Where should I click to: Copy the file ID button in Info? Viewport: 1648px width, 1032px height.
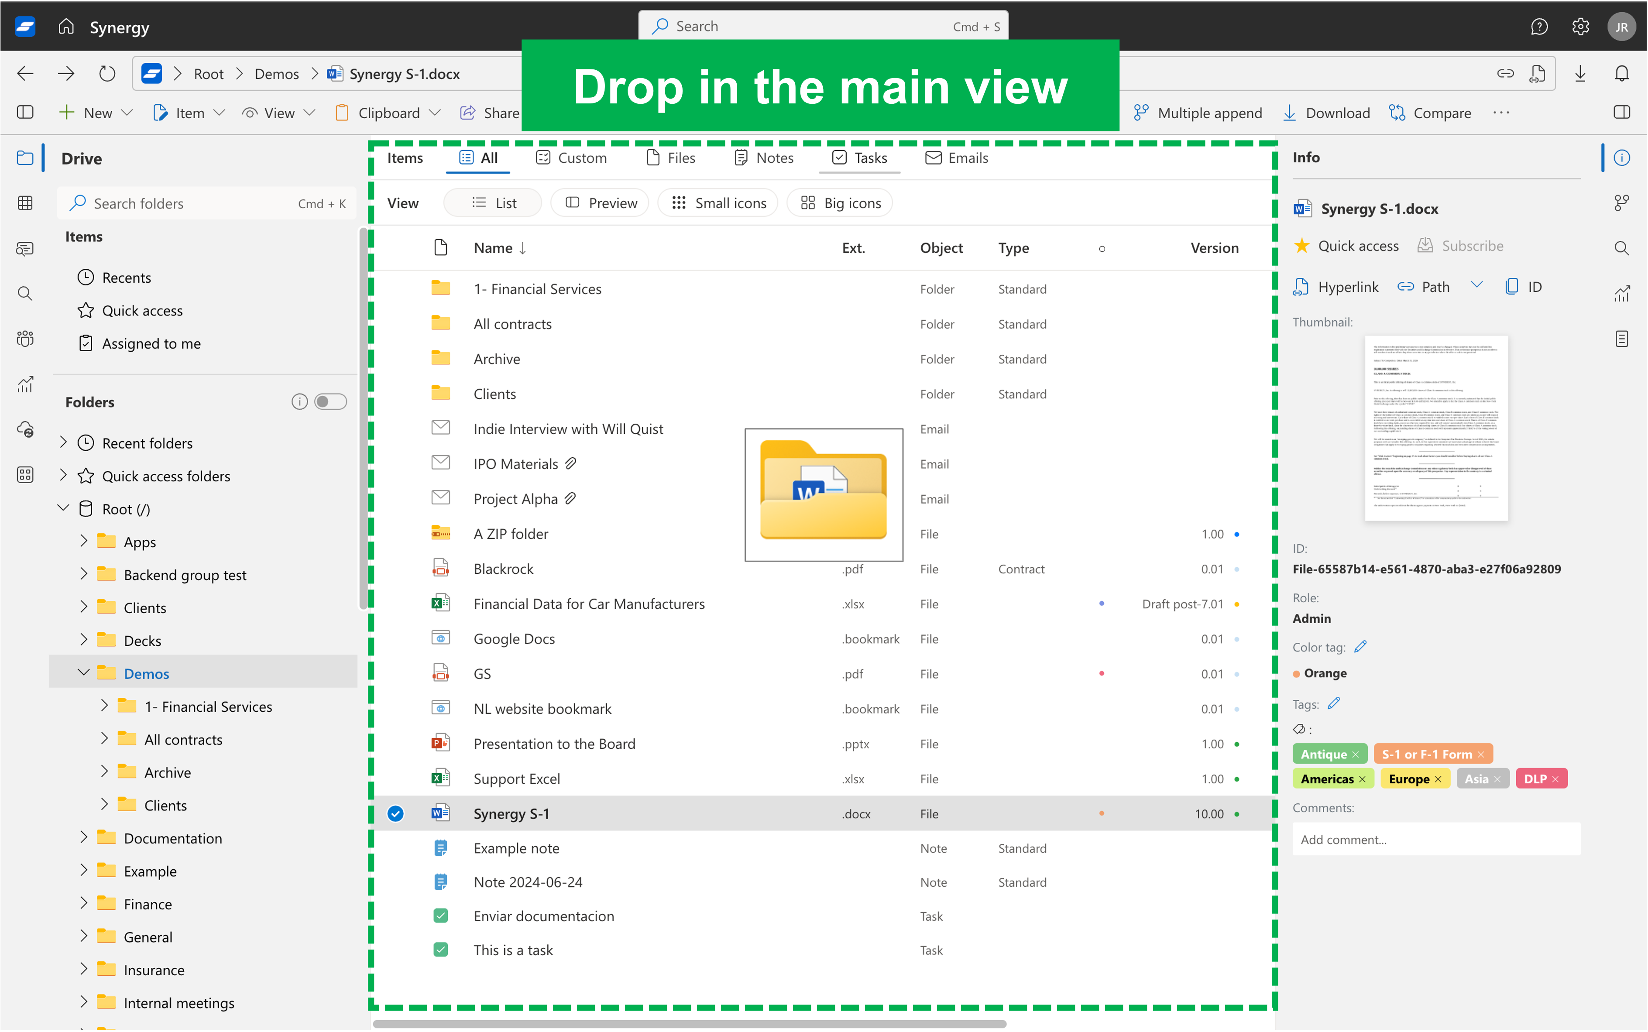coord(1524,288)
